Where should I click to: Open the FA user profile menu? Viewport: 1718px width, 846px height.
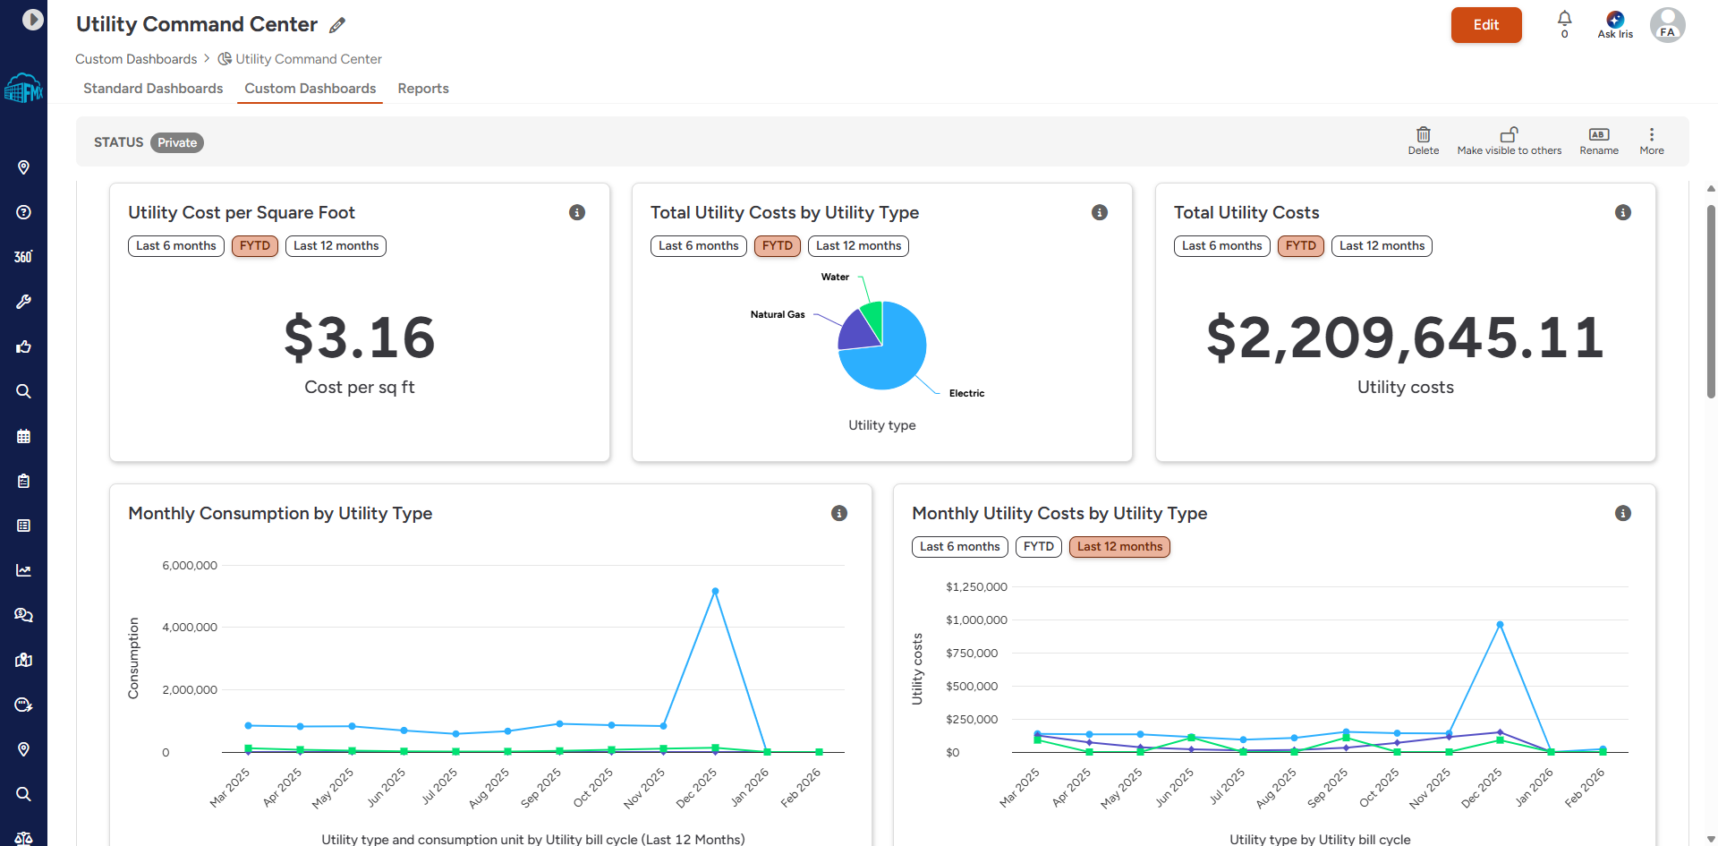click(x=1668, y=25)
